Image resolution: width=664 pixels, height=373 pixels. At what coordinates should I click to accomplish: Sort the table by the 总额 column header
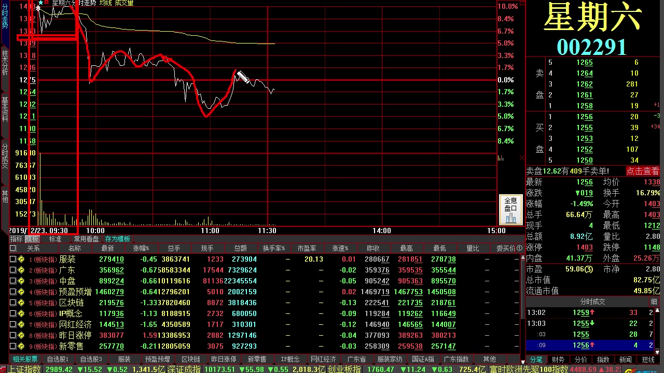pyautogui.click(x=240, y=248)
